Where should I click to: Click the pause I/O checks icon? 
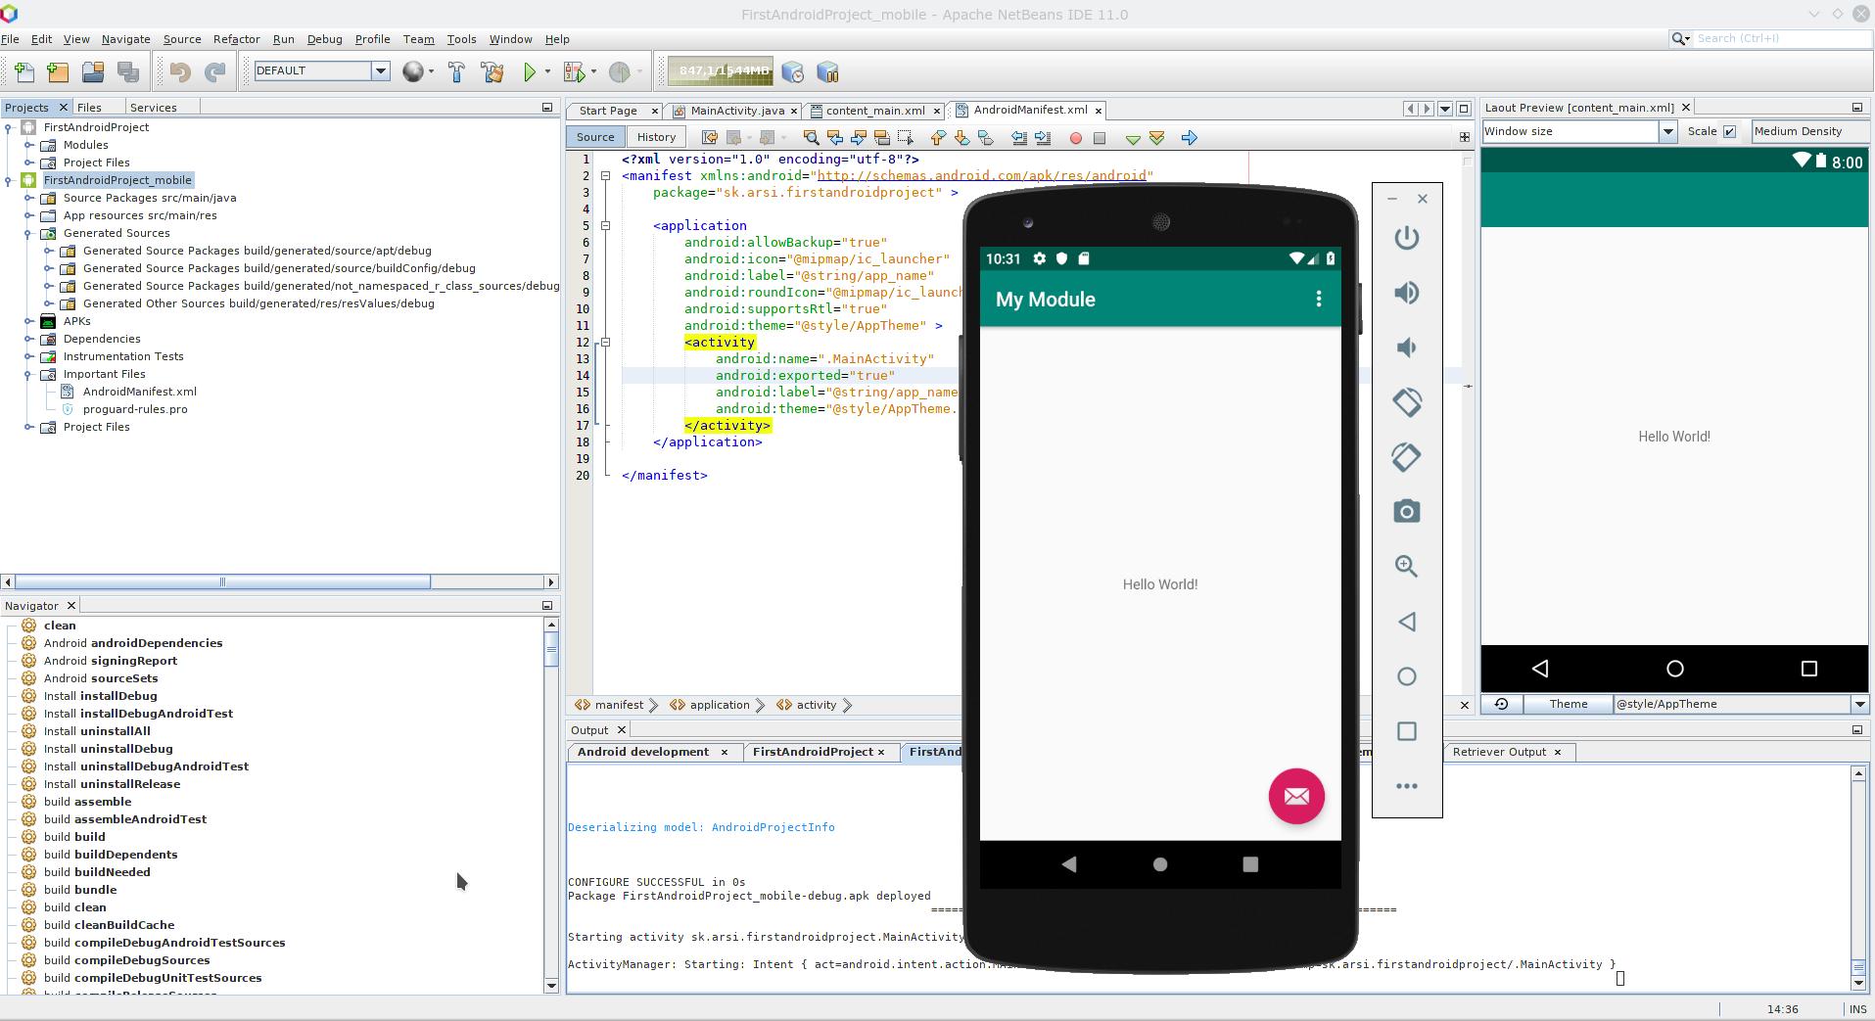(x=827, y=71)
